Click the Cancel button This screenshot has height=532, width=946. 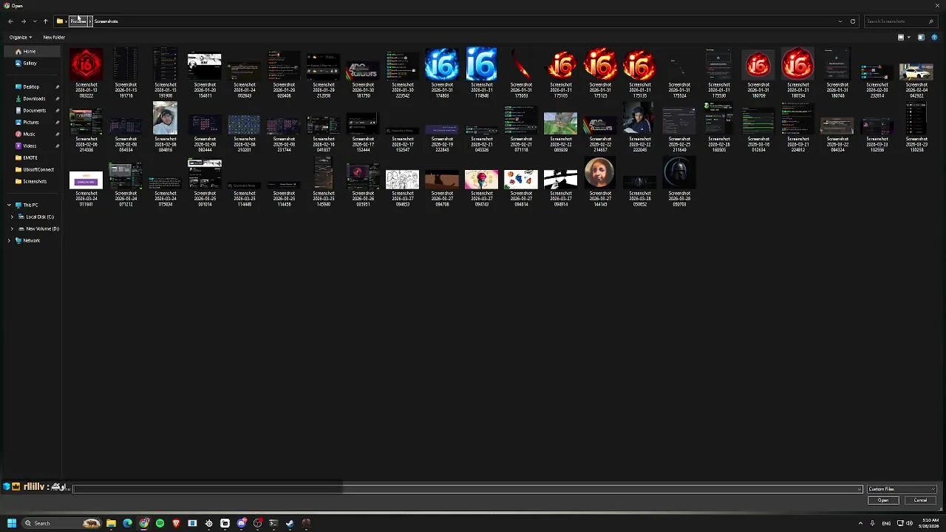(x=920, y=501)
